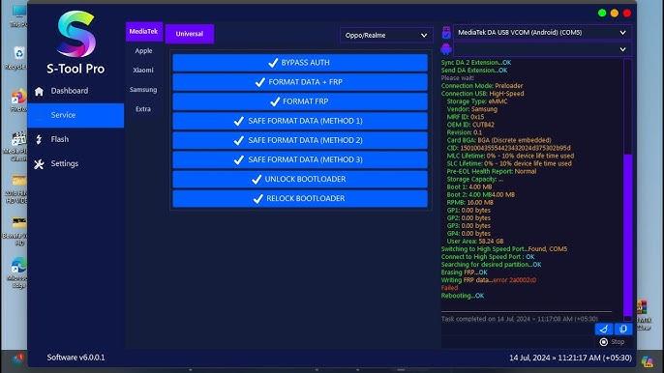
Task: Copy the log with the copy icon
Action: tap(623, 329)
